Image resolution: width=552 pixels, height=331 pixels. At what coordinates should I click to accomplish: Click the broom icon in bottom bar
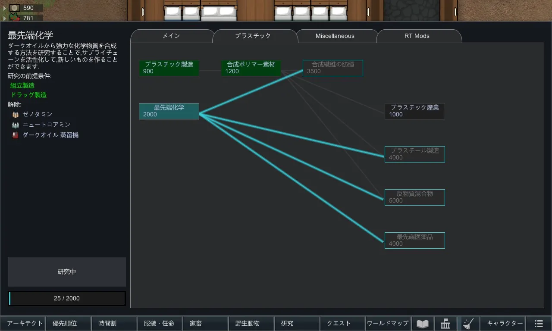click(x=468, y=324)
